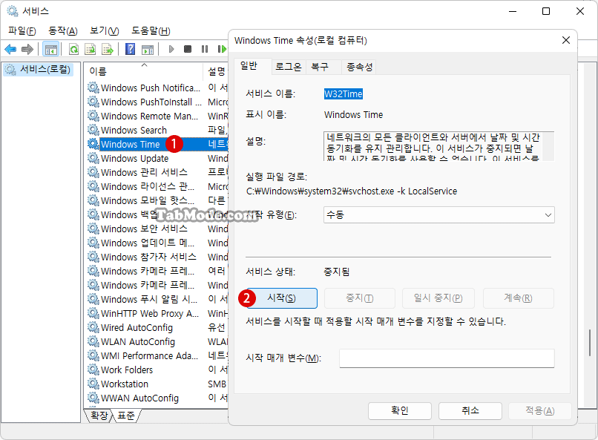Image resolution: width=598 pixels, height=440 pixels.
Task: Select the Windows Time service row
Action: point(158,144)
